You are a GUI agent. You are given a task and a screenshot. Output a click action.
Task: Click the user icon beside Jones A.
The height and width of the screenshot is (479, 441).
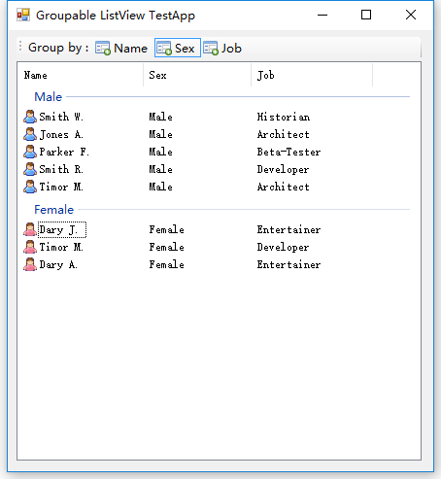(x=30, y=134)
